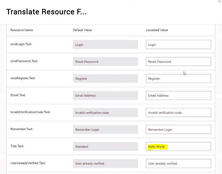Click the default value Register field
Image resolution: width=222 pixels, height=174 pixels.
(x=105, y=79)
